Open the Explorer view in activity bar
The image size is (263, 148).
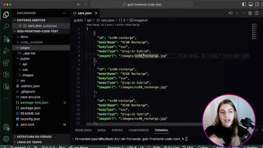point(6,15)
